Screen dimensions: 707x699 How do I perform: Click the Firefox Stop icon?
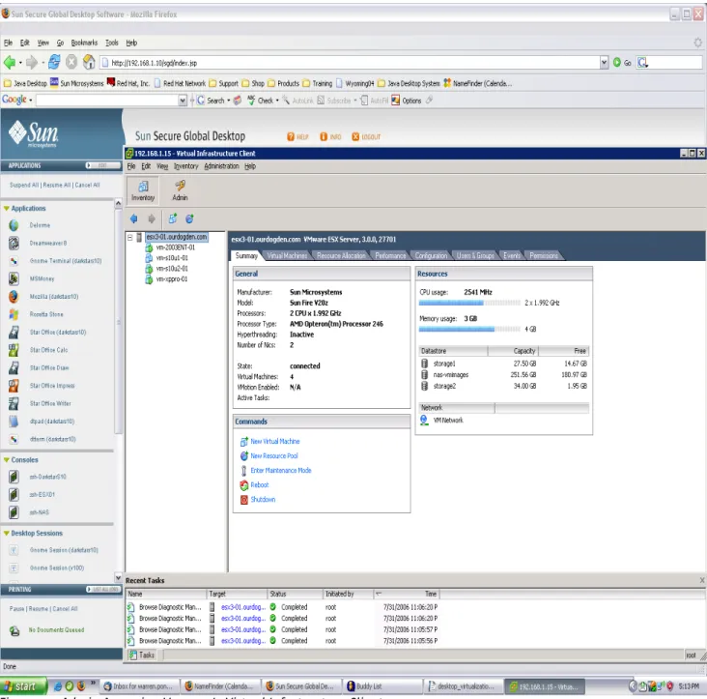71,62
